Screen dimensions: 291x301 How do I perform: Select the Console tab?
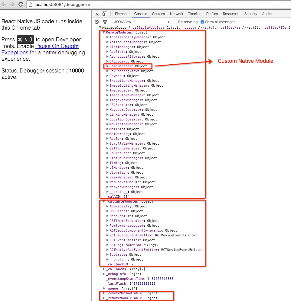click(141, 14)
